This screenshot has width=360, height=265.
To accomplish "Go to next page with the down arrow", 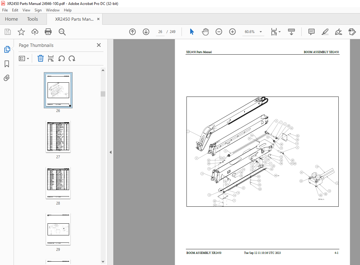I will click(146, 32).
